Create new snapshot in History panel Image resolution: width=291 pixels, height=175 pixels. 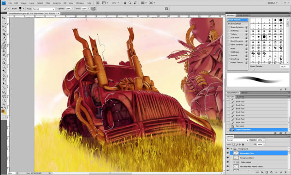pyautogui.click(x=281, y=133)
